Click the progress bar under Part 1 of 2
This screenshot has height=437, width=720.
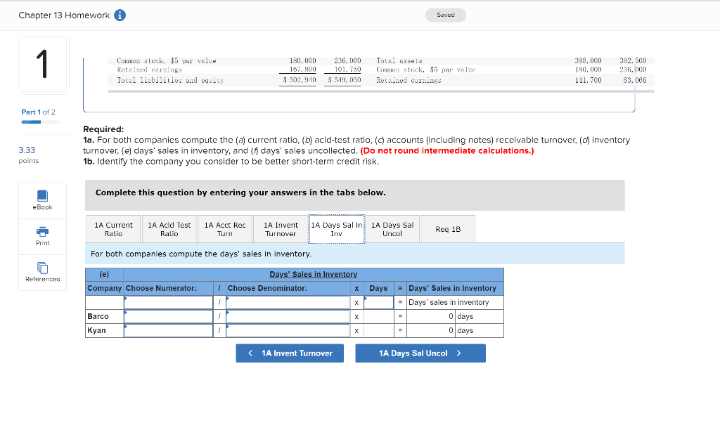pyautogui.click(x=38, y=122)
